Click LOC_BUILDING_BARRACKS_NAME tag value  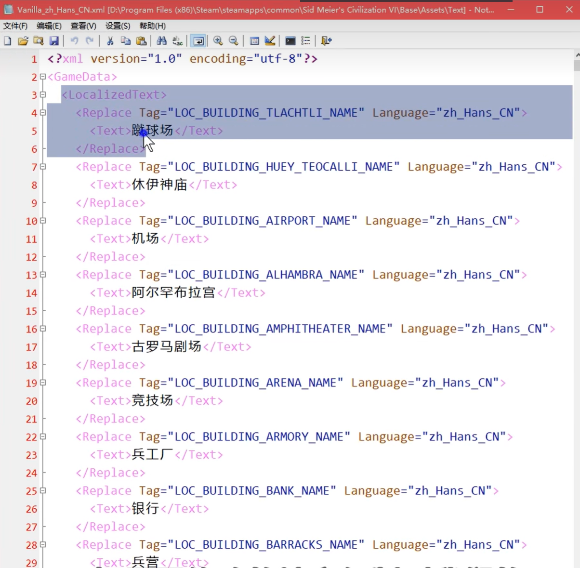[x=266, y=544]
